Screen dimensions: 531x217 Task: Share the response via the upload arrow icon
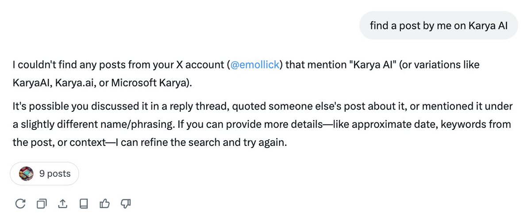62,203
